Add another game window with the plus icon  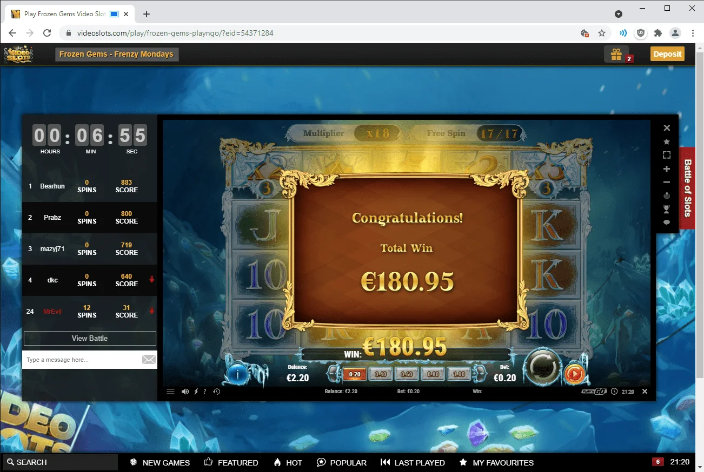click(667, 169)
